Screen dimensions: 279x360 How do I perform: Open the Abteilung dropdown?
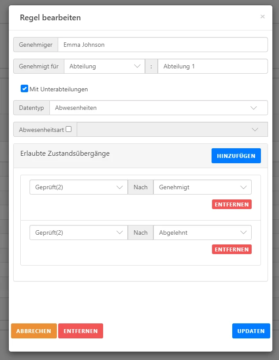coord(104,66)
